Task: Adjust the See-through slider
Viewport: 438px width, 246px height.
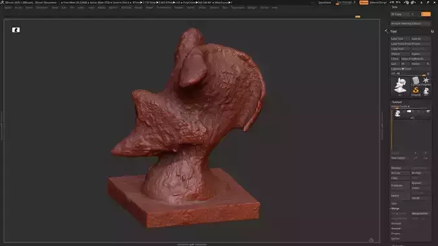Action: point(346,3)
